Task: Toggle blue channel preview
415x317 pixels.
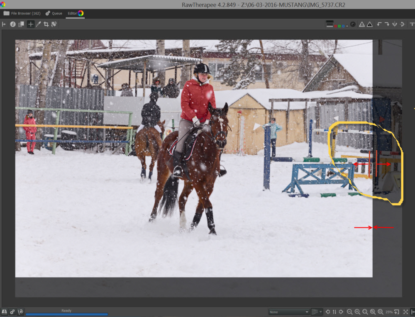Action: pos(343,26)
